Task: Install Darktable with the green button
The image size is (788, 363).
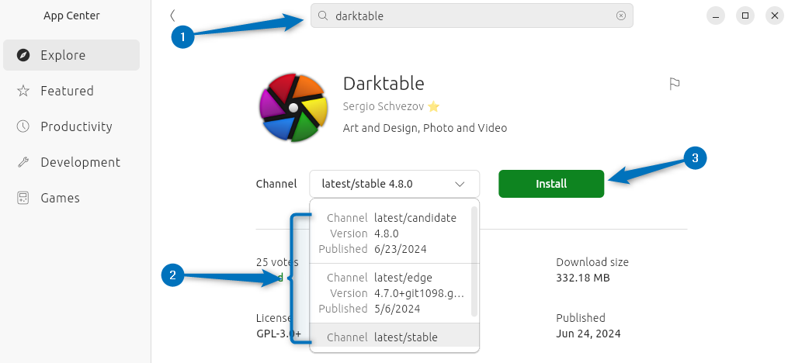Action: click(x=551, y=184)
